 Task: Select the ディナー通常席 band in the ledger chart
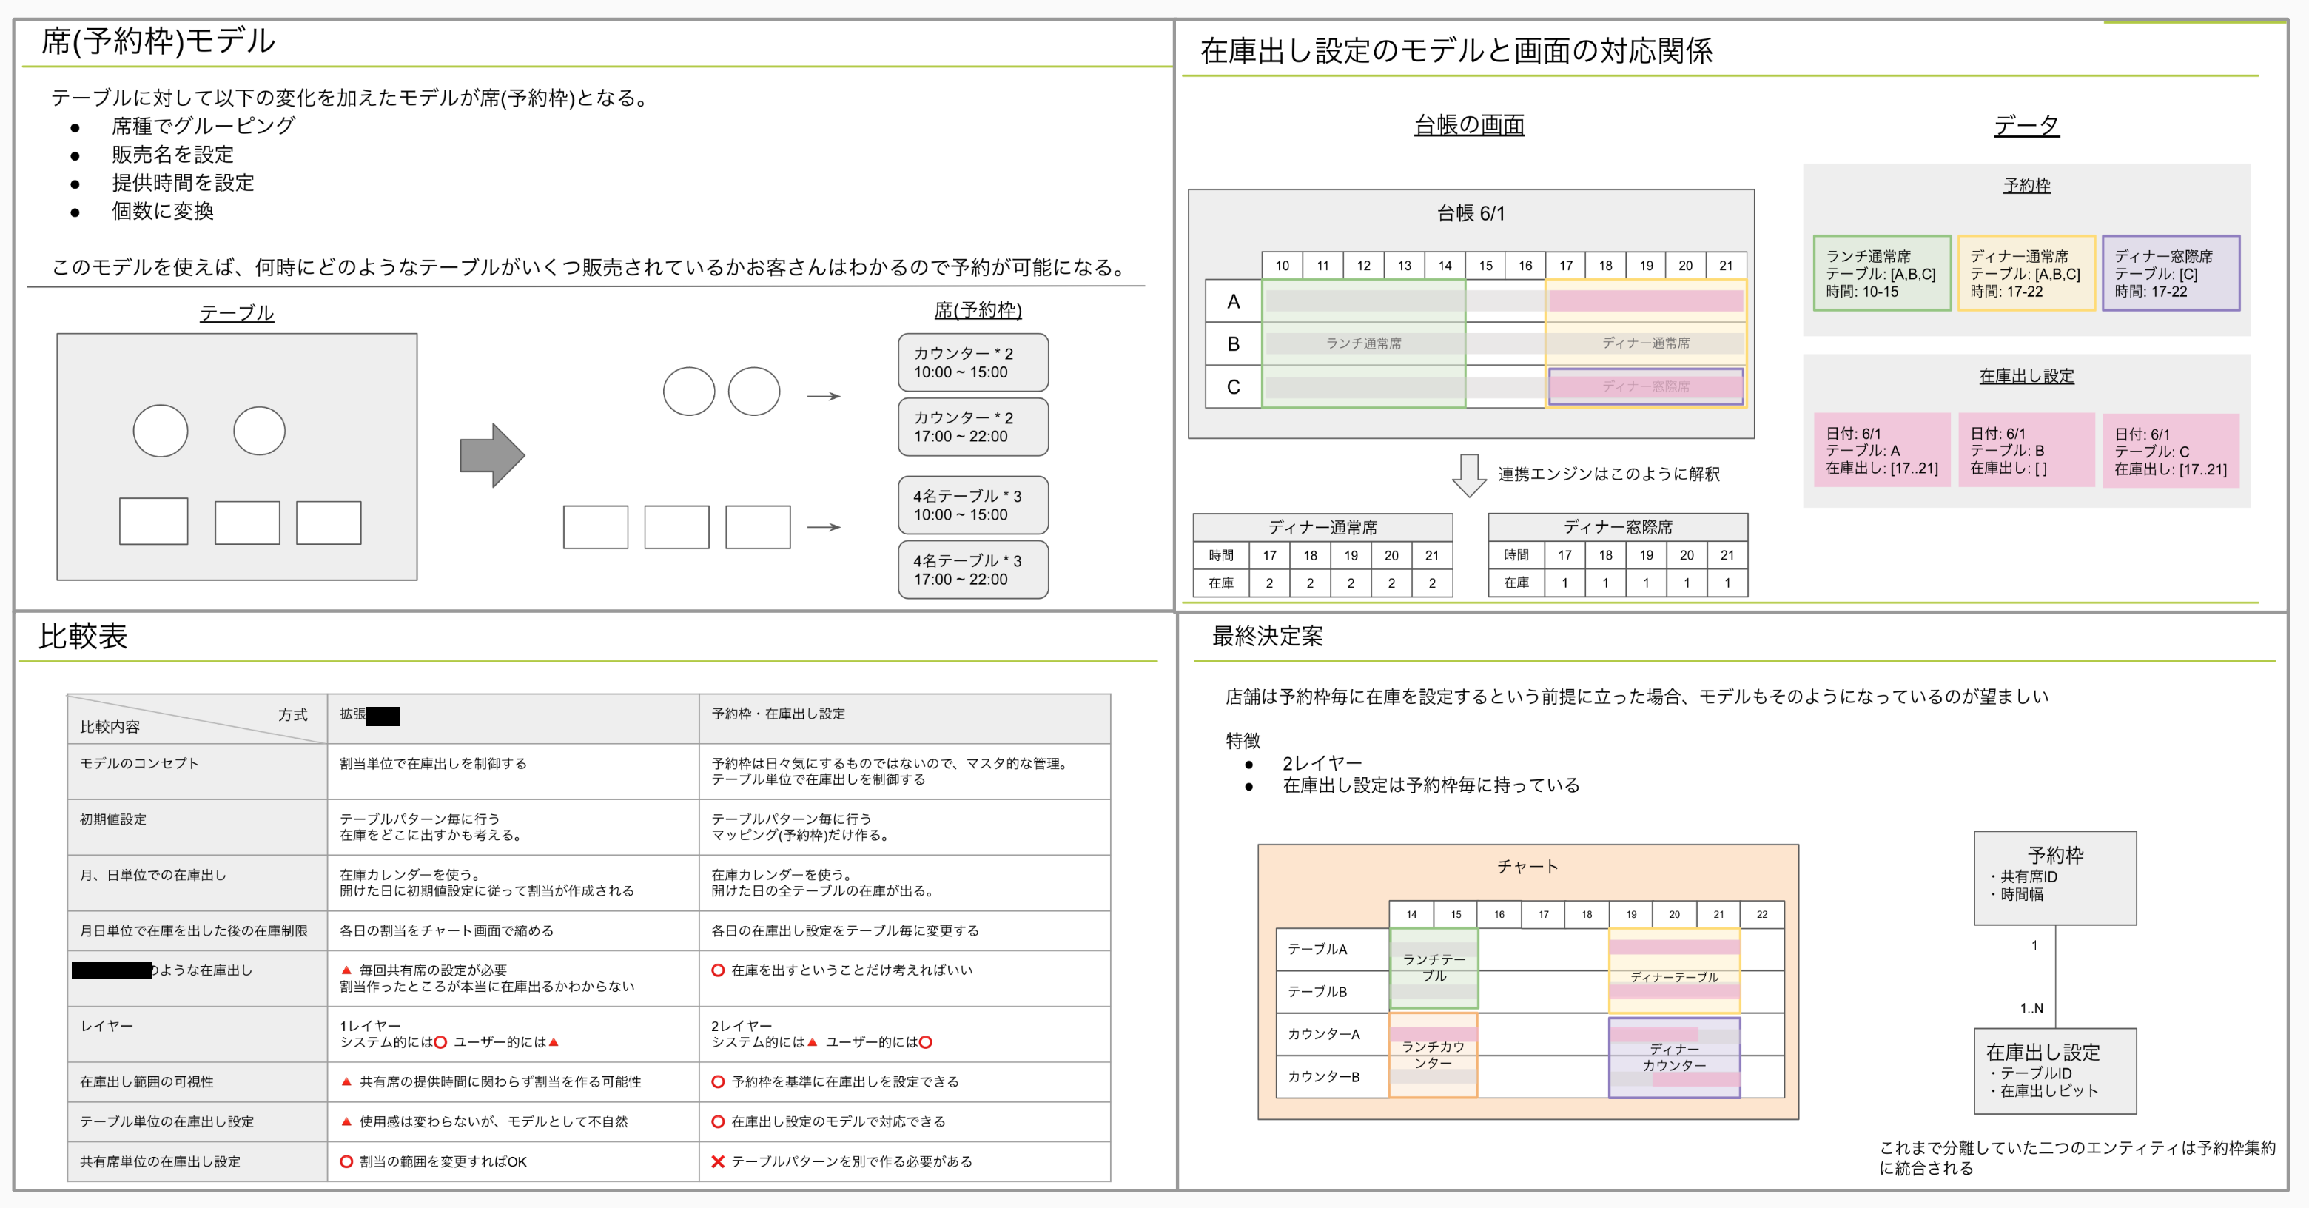coord(1647,343)
